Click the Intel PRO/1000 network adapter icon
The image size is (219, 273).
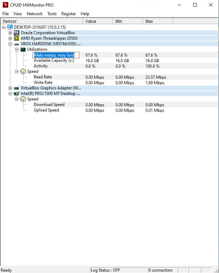coord(17,94)
